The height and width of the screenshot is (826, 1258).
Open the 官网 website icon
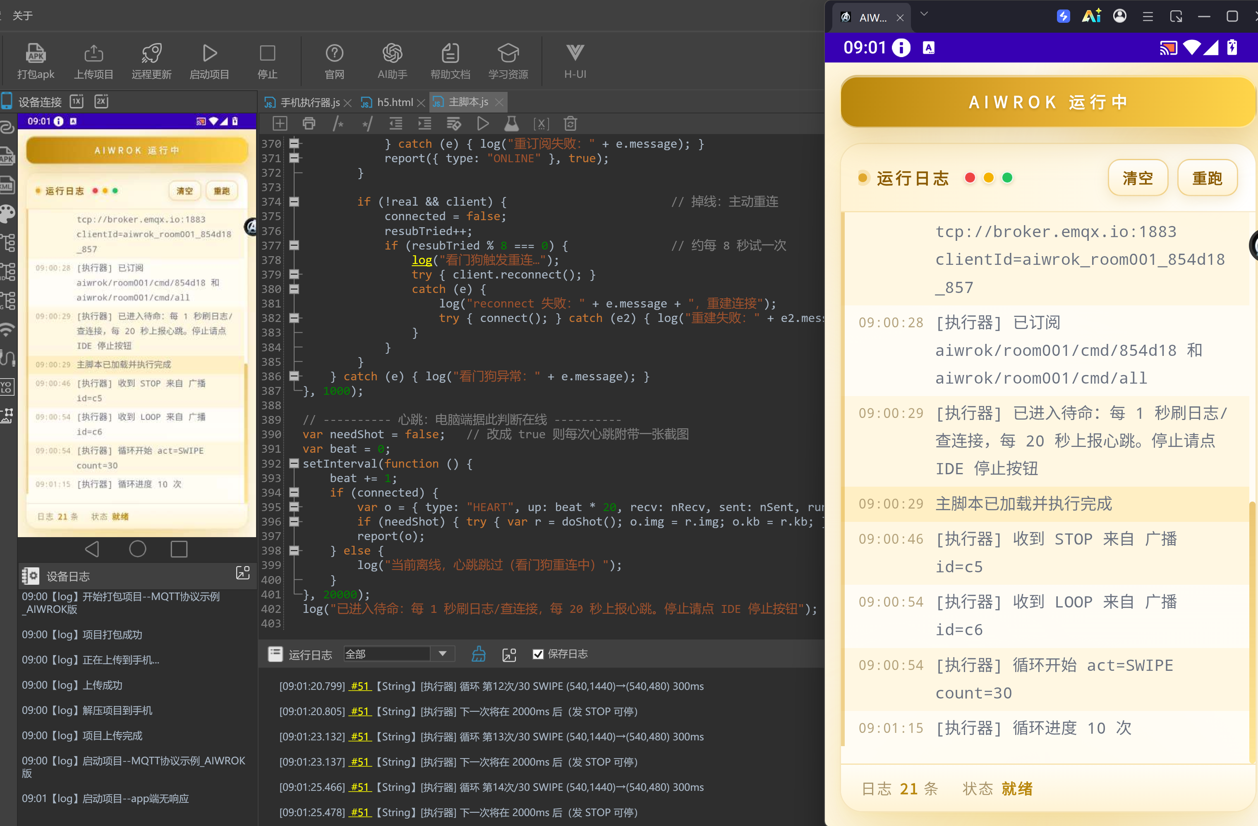[335, 61]
